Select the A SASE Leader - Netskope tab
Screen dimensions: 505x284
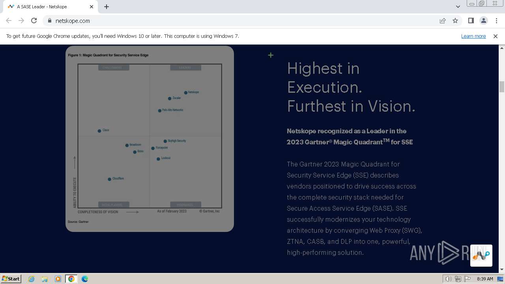(x=51, y=7)
